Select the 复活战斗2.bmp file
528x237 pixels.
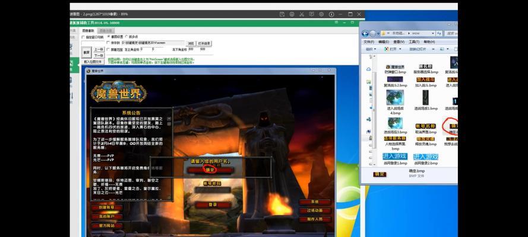click(395, 82)
